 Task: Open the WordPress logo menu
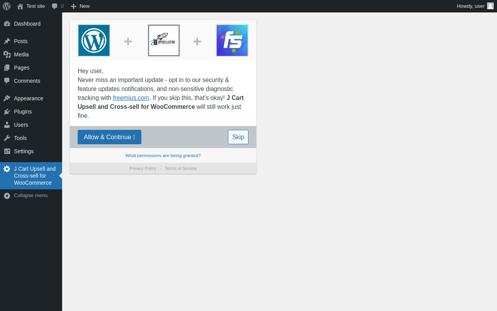point(7,6)
